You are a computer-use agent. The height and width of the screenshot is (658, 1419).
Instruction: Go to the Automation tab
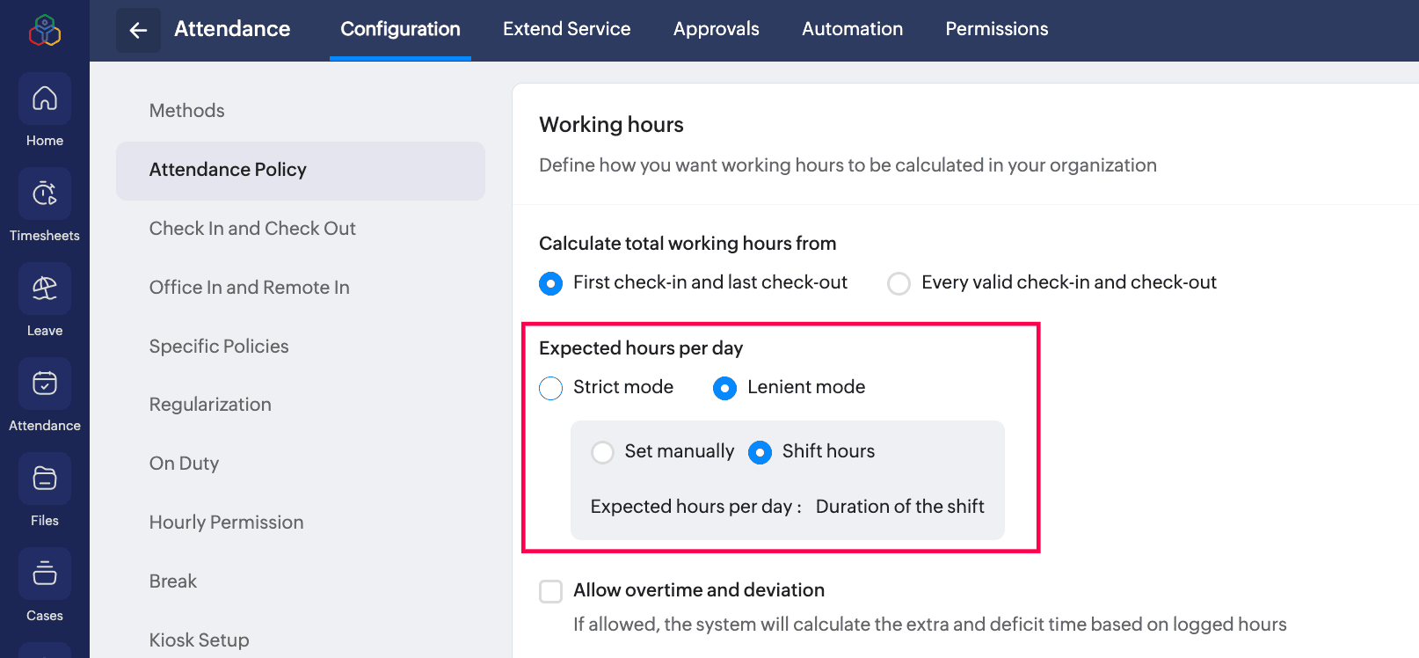coord(852,29)
